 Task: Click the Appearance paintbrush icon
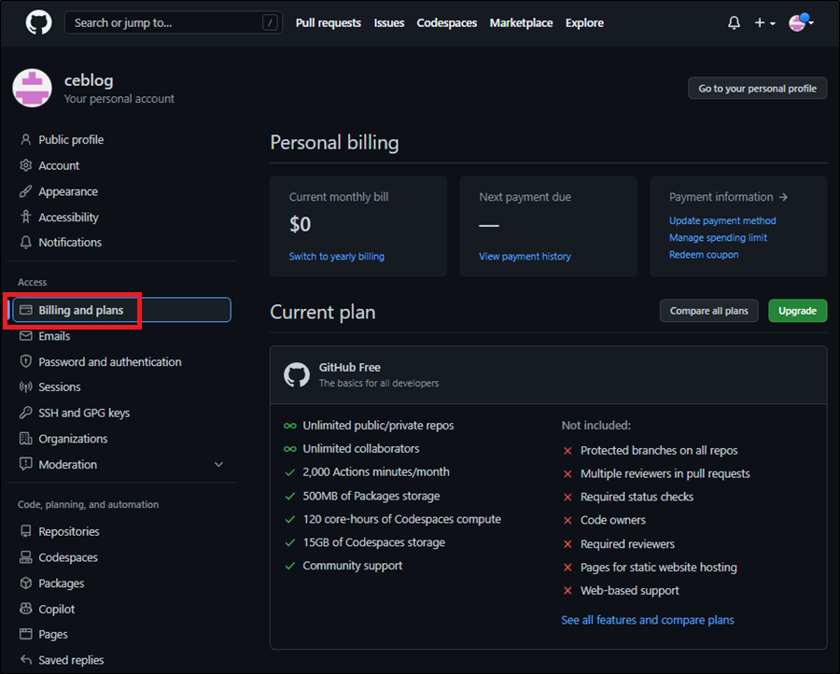pos(26,191)
